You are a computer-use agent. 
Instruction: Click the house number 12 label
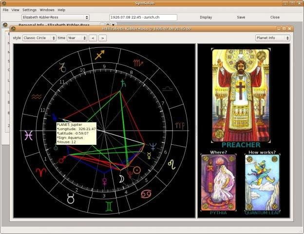click(43, 110)
